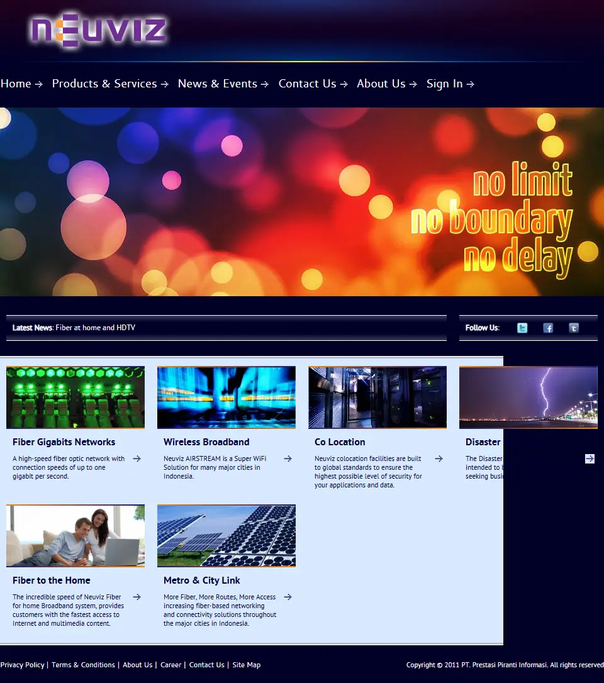Screen dimensions: 604x683
Task: Open the Terms & Conditions footer link
Action: pyautogui.click(x=83, y=665)
